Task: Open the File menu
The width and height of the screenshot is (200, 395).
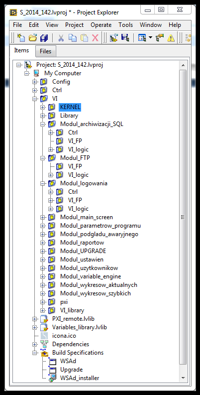Action: coord(17,25)
